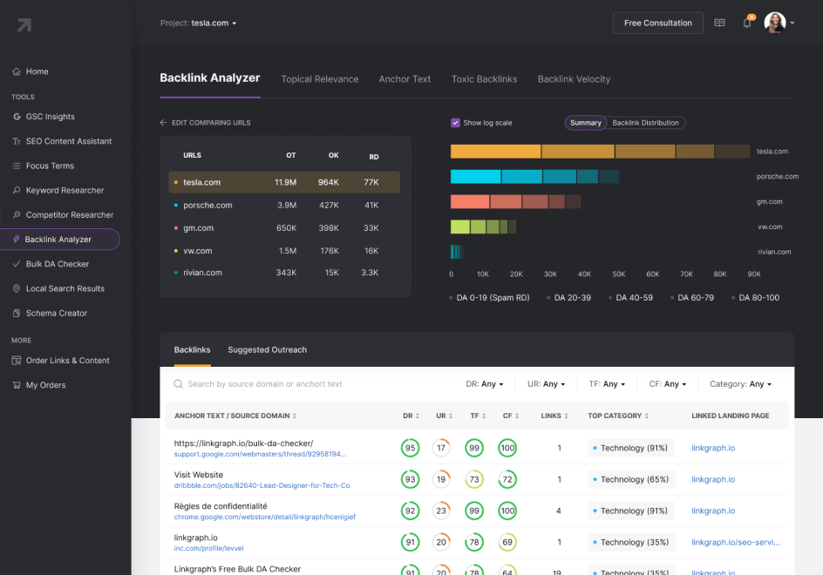Open the UR: Any filter dropdown
Image resolution: width=823 pixels, height=575 pixels.
point(547,384)
